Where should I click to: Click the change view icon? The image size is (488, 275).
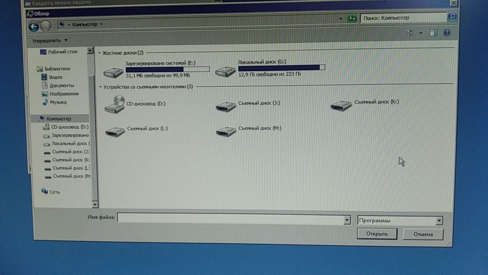tap(409, 33)
